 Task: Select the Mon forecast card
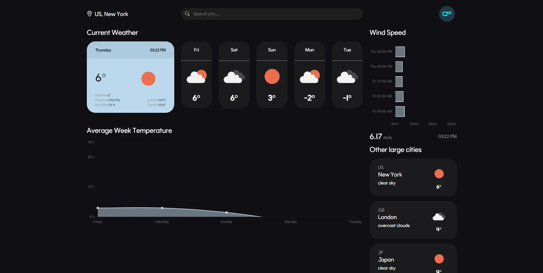(x=310, y=75)
